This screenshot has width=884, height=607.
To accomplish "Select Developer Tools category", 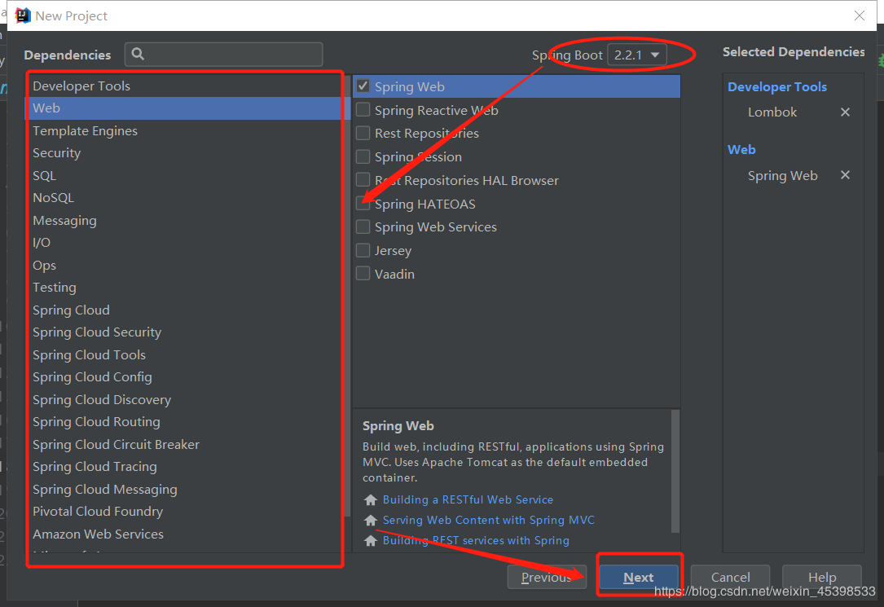I will [185, 86].
